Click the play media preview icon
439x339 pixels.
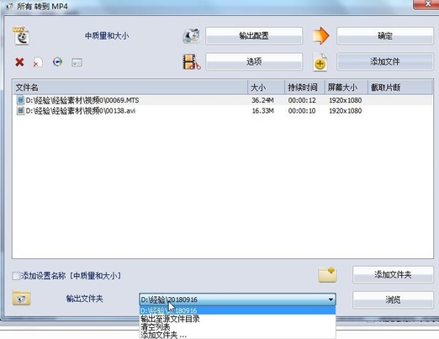(x=57, y=61)
